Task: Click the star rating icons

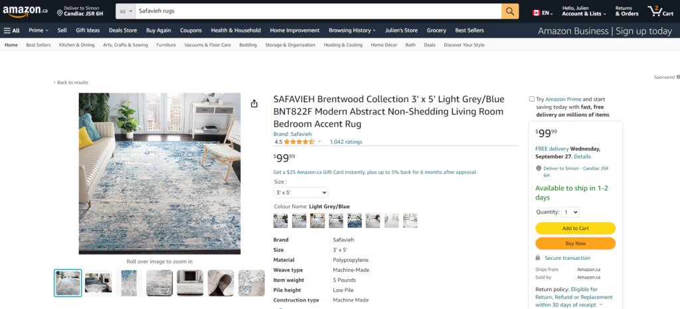Action: tap(299, 141)
